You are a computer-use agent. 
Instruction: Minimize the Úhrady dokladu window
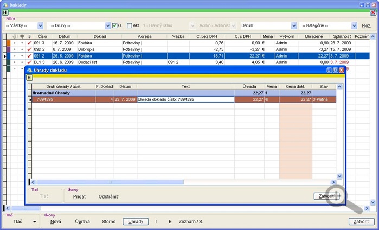329,70
